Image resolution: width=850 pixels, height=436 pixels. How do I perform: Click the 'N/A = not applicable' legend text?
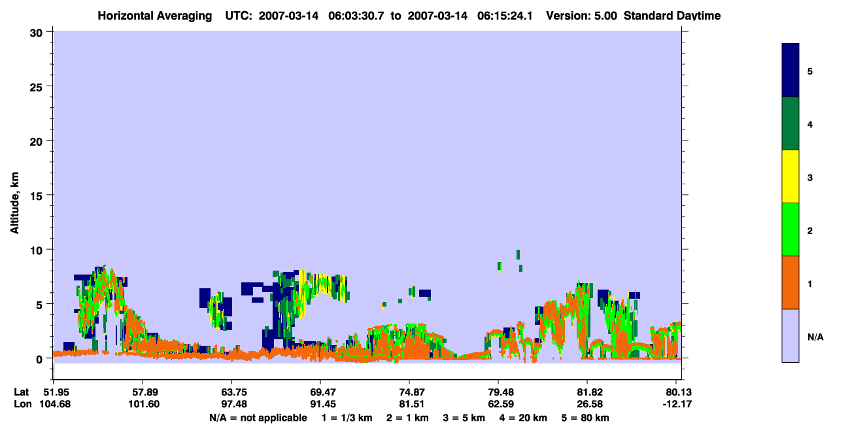258,418
